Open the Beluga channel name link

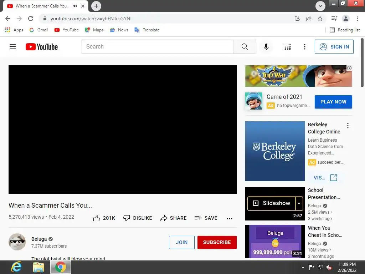[x=39, y=239]
